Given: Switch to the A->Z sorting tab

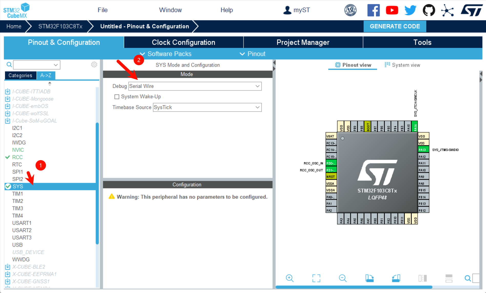Looking at the screenshot, I should coord(46,75).
